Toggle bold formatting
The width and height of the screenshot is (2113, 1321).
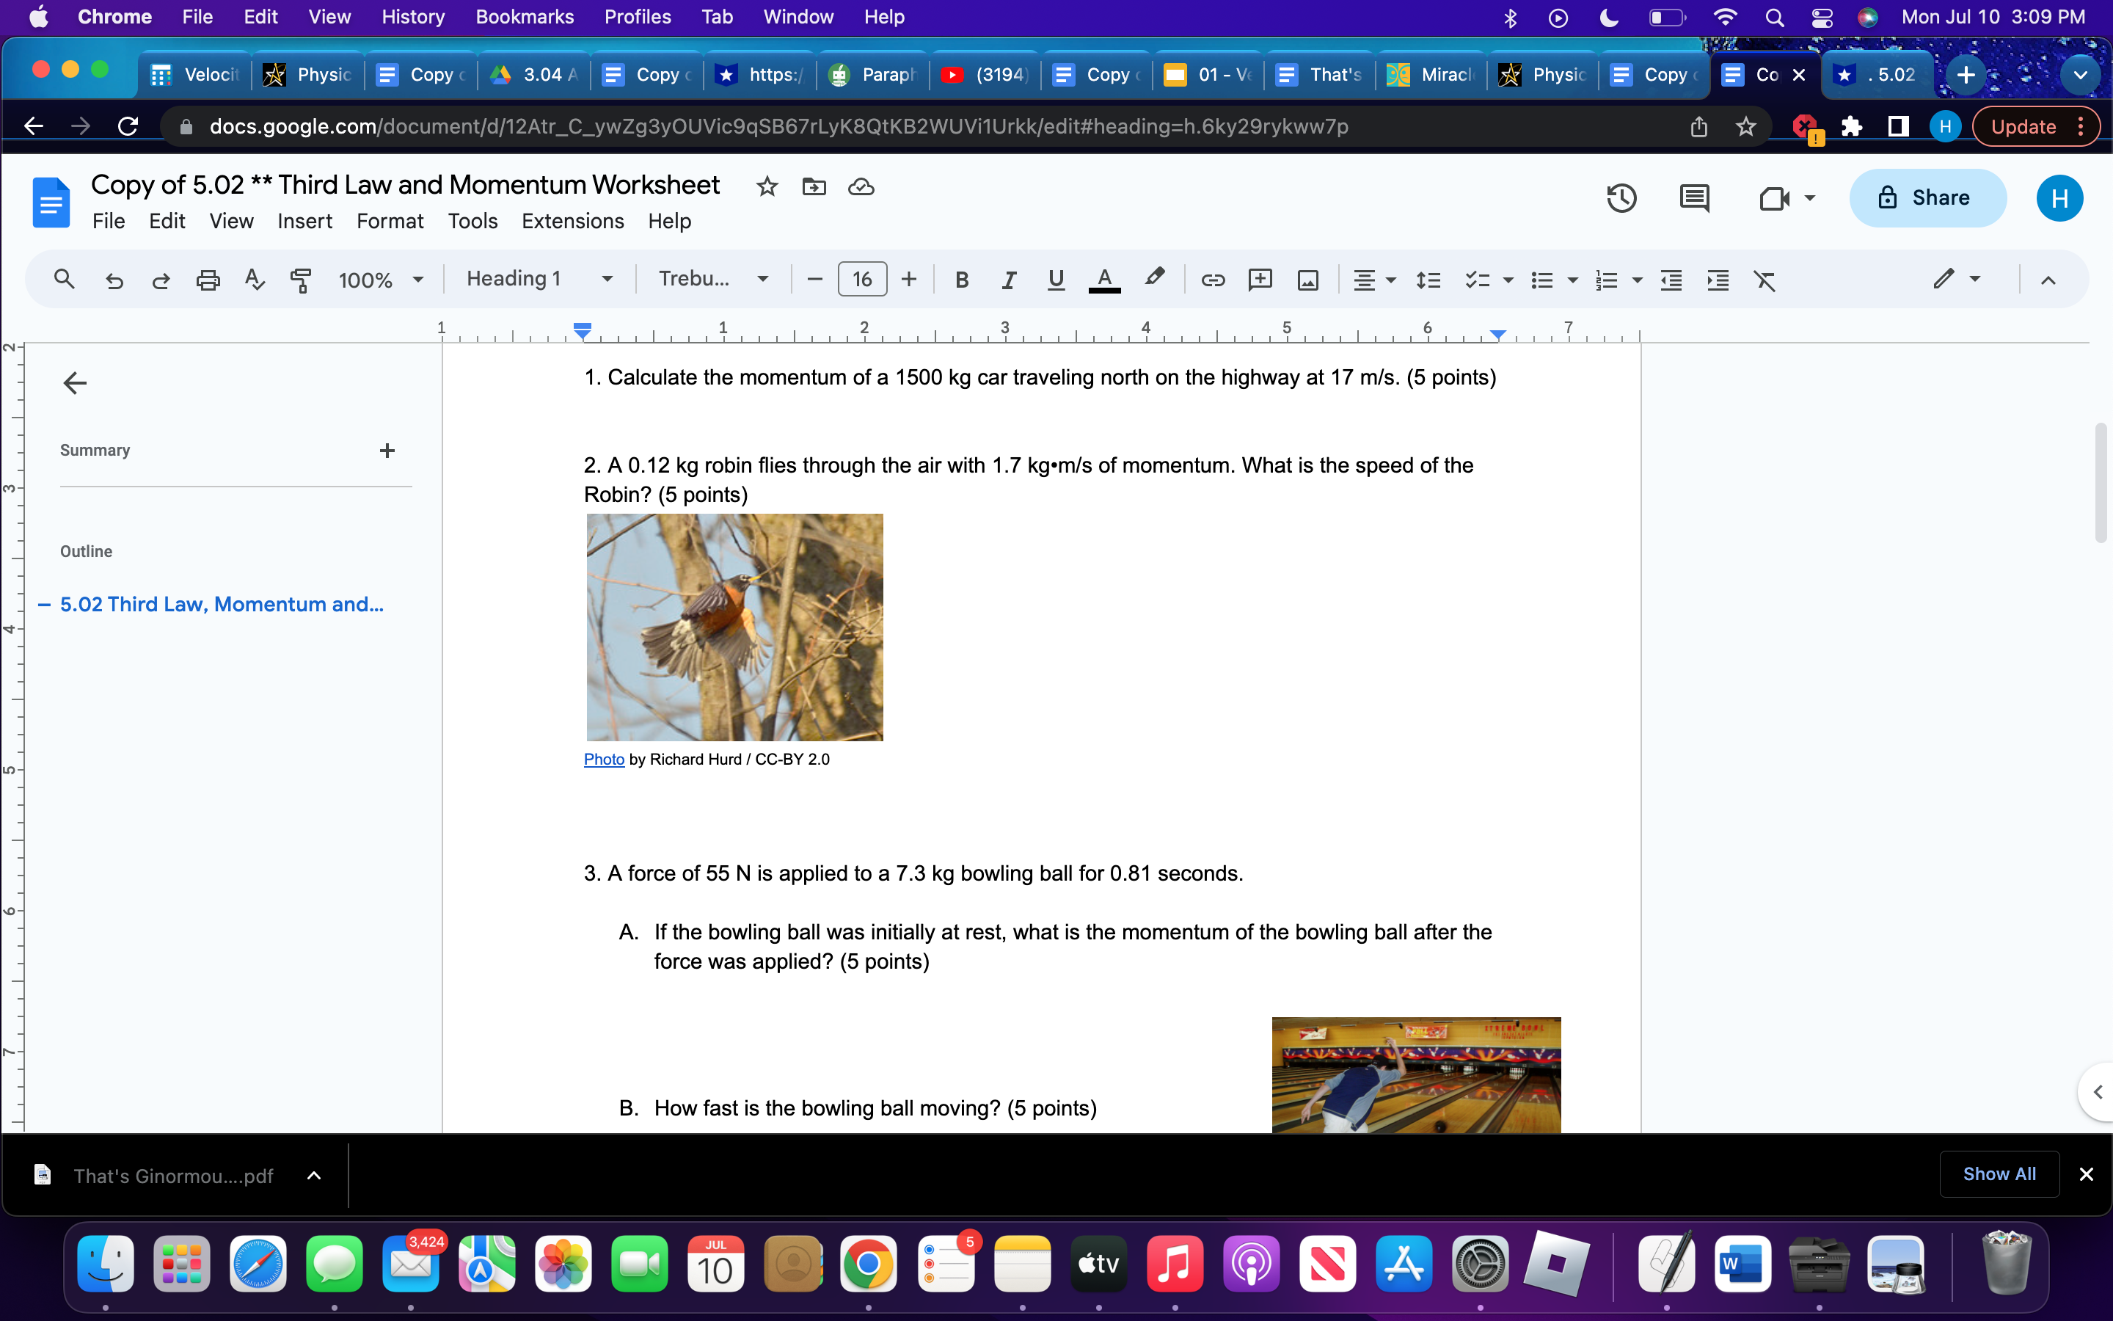tap(962, 280)
